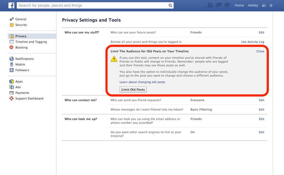Open Blocking settings
The height and width of the screenshot is (175, 284).
pos(21,47)
